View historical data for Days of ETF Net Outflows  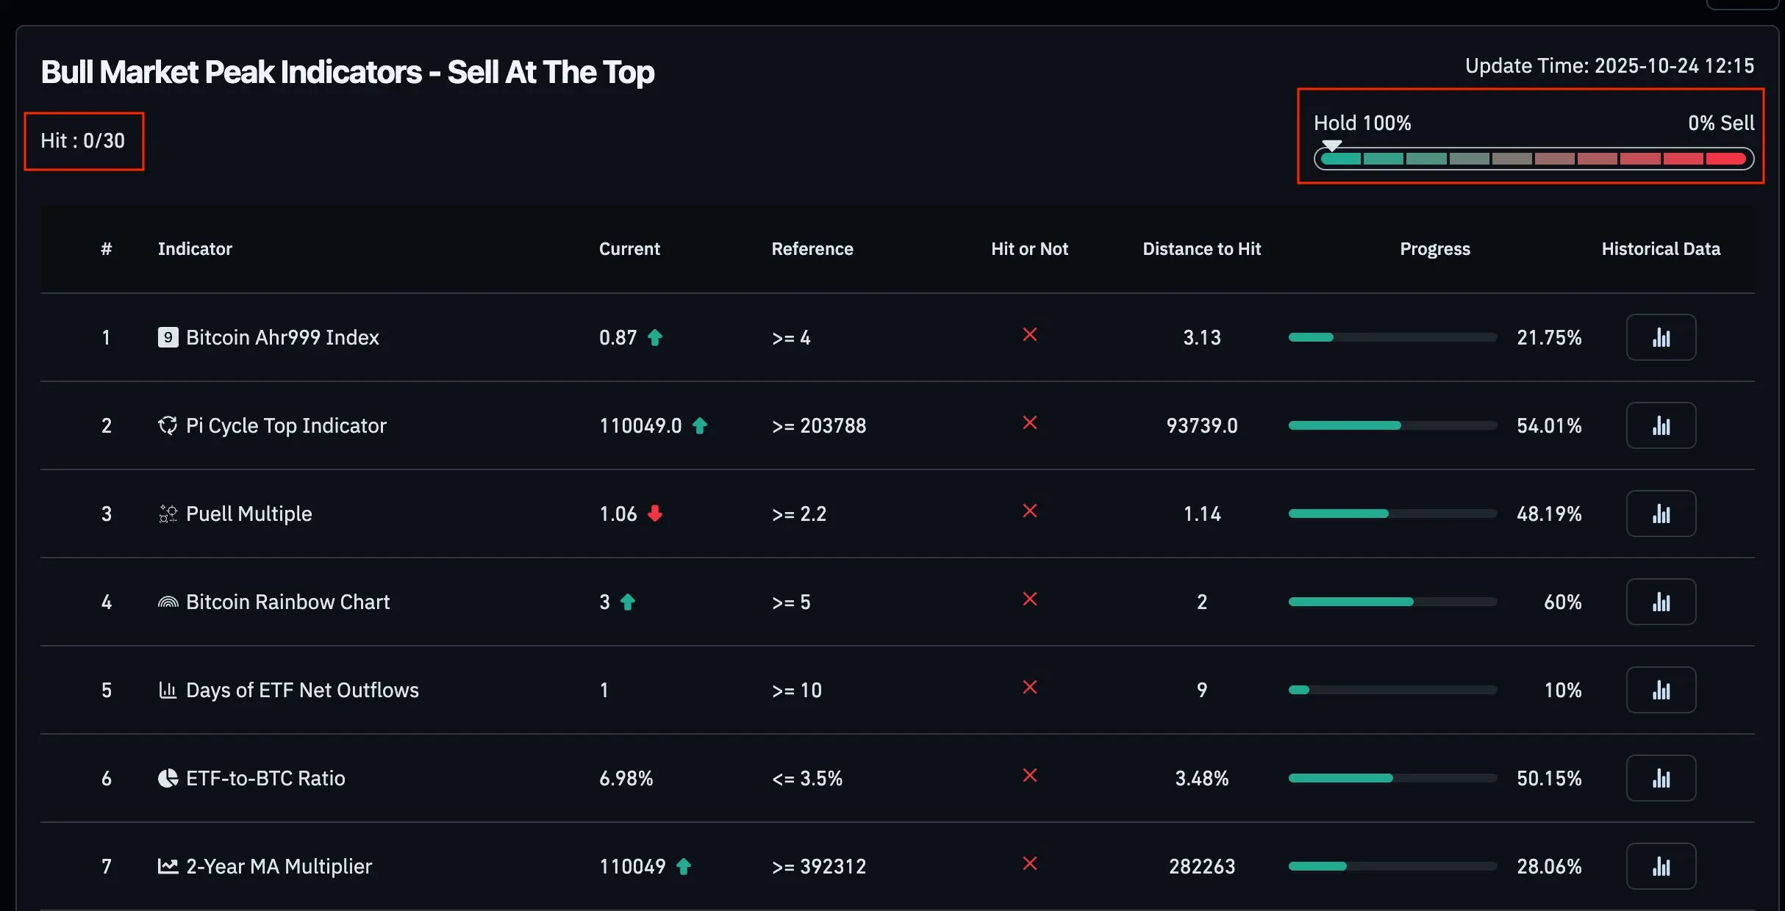tap(1660, 690)
